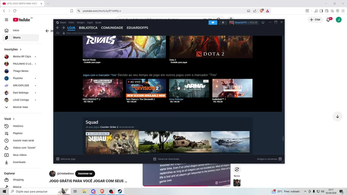Click the Criar button on YouTube

[315, 19]
